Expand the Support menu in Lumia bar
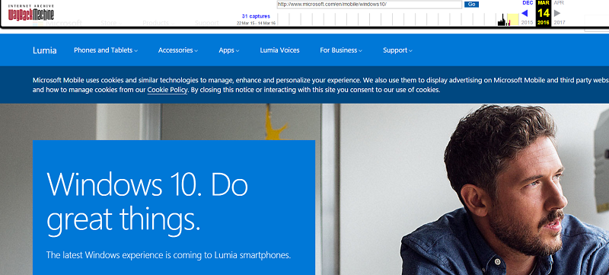 (397, 50)
